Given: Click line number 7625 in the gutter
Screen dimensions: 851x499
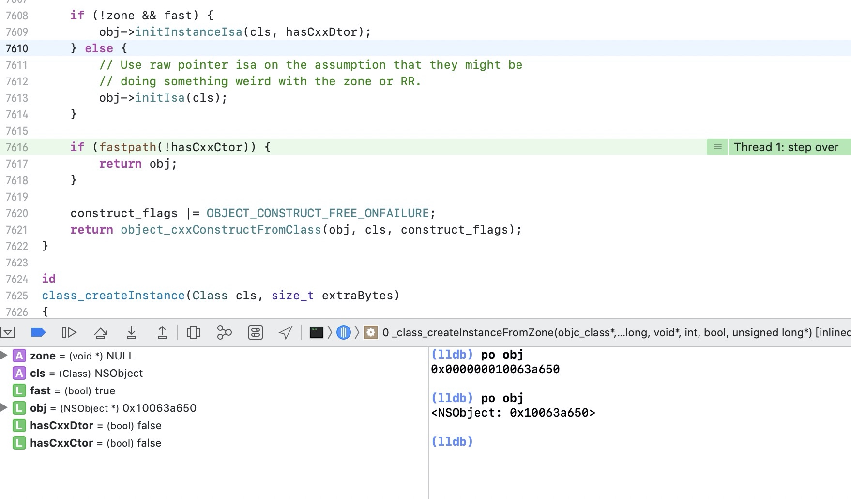Looking at the screenshot, I should click(x=17, y=296).
